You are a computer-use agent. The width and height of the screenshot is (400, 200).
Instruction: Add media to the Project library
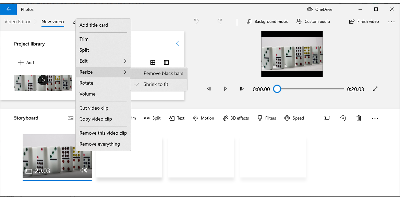[26, 62]
